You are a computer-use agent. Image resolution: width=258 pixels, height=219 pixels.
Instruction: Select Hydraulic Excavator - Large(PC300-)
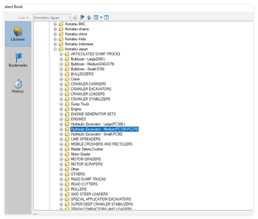(x=98, y=124)
